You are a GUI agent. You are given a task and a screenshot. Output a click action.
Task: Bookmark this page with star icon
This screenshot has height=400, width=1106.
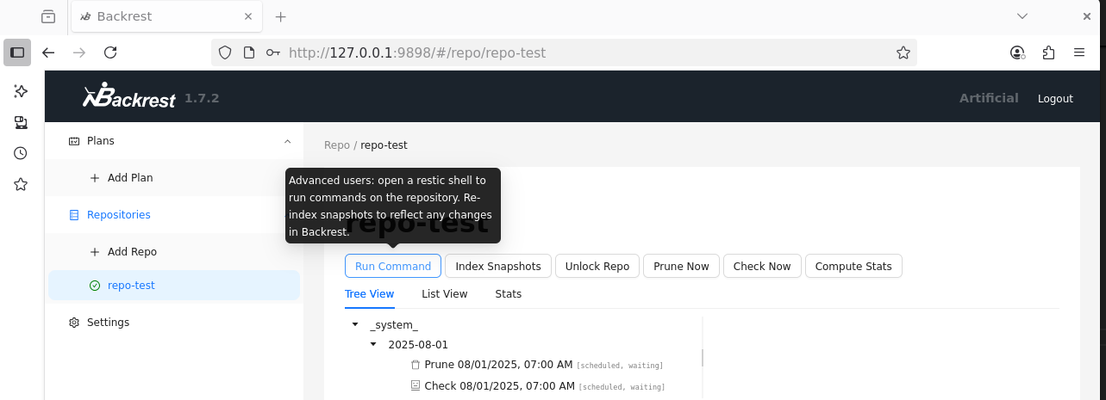[903, 52]
